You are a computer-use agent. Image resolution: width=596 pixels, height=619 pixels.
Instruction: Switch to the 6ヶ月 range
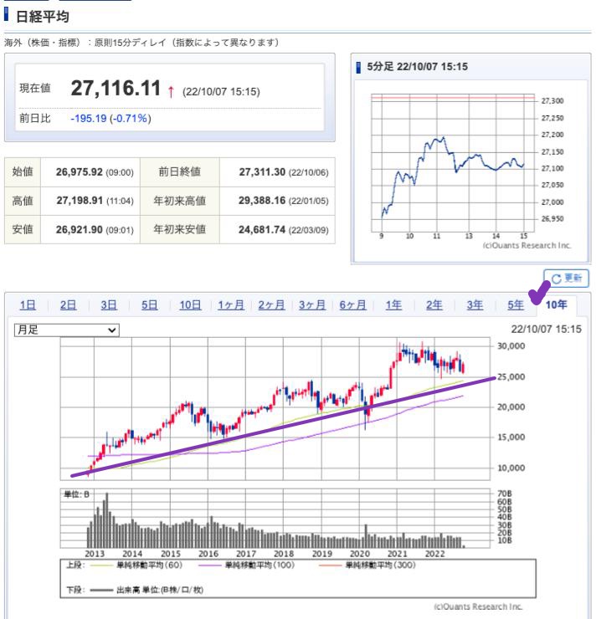tap(352, 305)
